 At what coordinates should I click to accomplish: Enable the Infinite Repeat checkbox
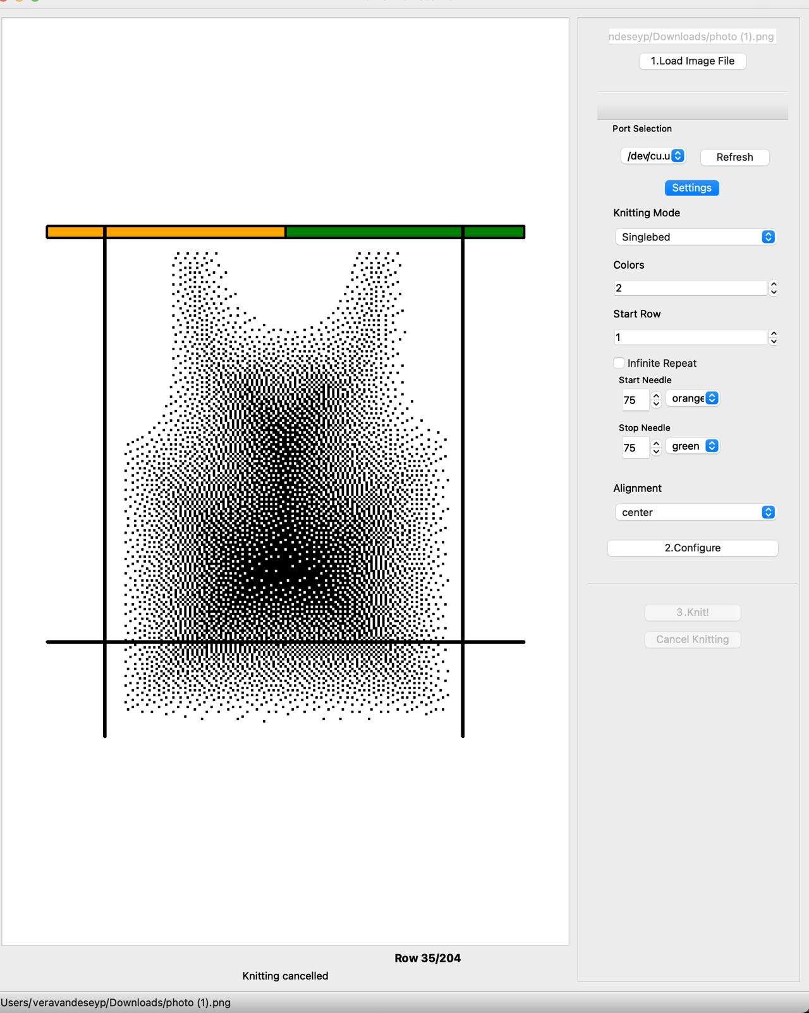coord(619,363)
